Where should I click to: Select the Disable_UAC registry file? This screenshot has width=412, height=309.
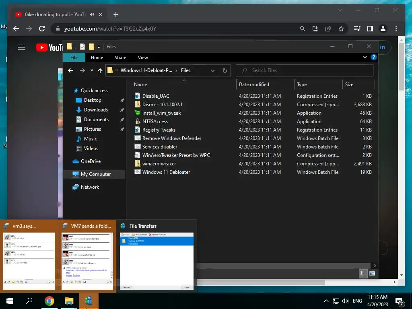click(156, 96)
